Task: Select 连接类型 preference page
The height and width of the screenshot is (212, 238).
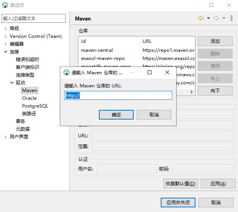Action: click(x=25, y=75)
